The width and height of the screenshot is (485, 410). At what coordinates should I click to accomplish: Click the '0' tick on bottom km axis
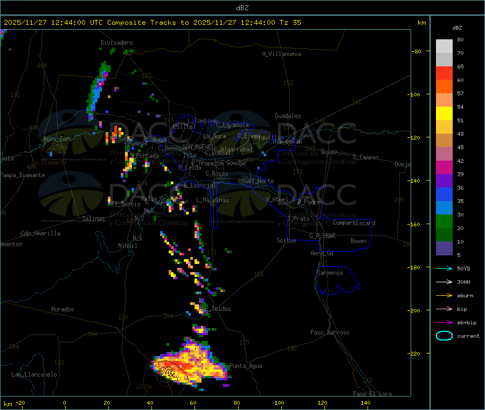click(x=64, y=402)
